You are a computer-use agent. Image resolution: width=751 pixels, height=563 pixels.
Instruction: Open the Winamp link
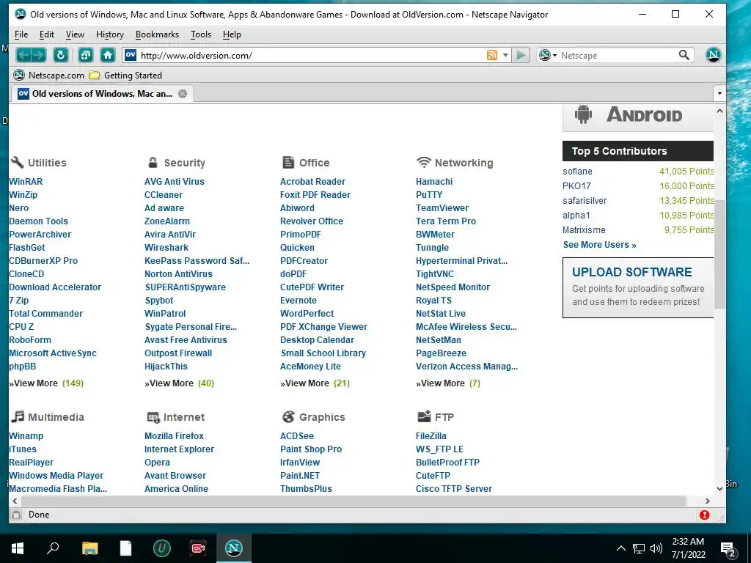pos(26,436)
